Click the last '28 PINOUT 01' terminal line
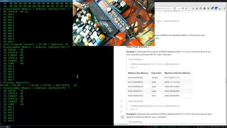The height and width of the screenshot is (128, 227). (x=13, y=102)
